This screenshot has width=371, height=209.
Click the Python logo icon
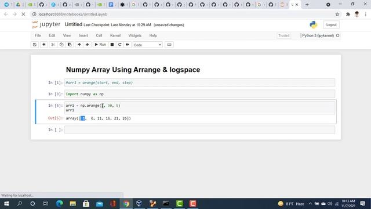click(313, 24)
